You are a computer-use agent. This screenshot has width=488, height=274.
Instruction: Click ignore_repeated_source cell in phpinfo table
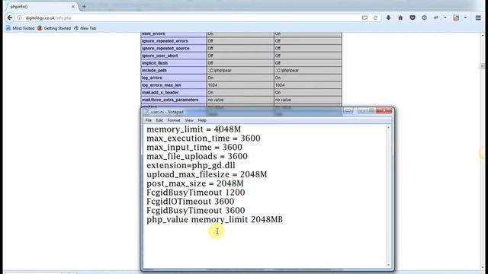(173, 49)
